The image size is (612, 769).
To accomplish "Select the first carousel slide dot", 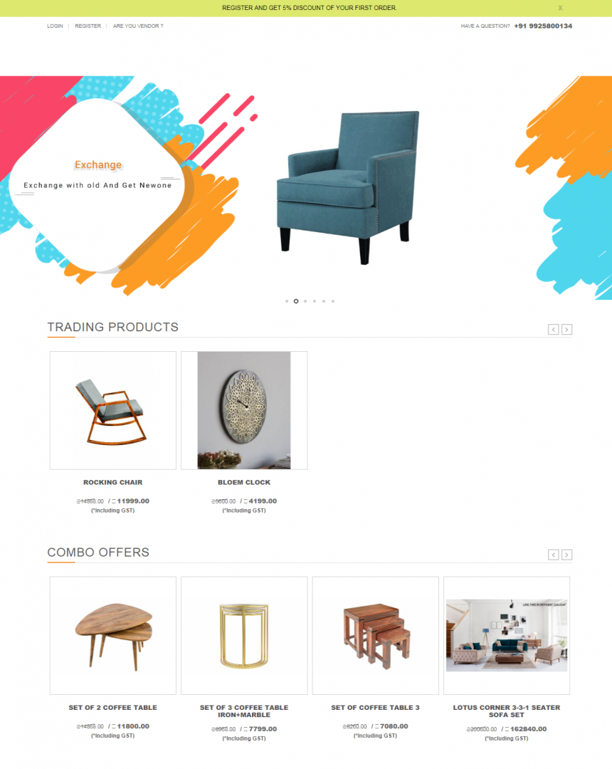I will tap(287, 301).
